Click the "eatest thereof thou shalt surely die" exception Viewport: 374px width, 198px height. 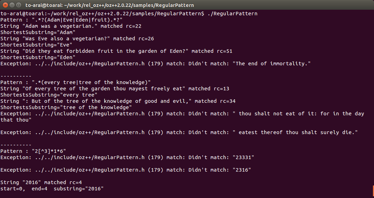pos(179,132)
